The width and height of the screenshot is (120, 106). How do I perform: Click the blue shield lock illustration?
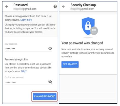pyautogui.click(x=88, y=26)
